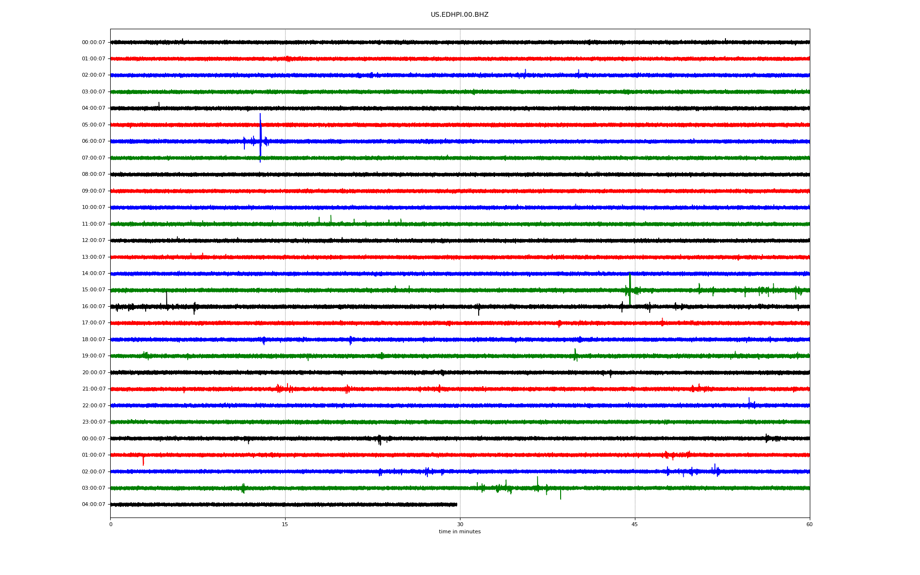The width and height of the screenshot is (920, 575).
Task: Click the 06:00:07 trace time label
Action: [93, 141]
